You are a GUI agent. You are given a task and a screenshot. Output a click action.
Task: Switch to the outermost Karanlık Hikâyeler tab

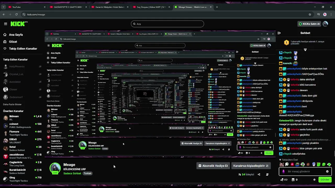pyautogui.click(x=109, y=7)
